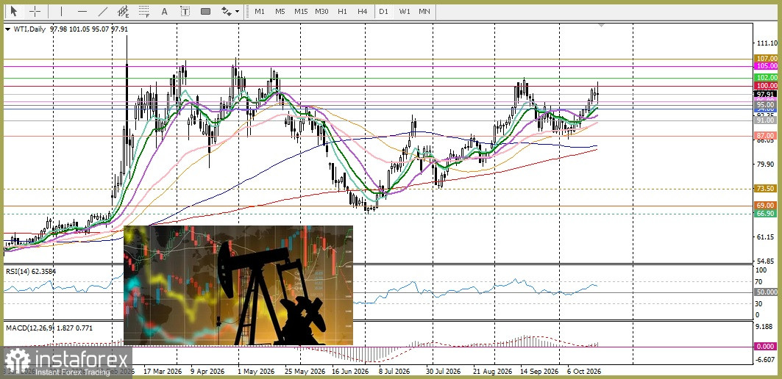Click the 107.00 price level label
The width and height of the screenshot is (782, 379).
coord(766,58)
